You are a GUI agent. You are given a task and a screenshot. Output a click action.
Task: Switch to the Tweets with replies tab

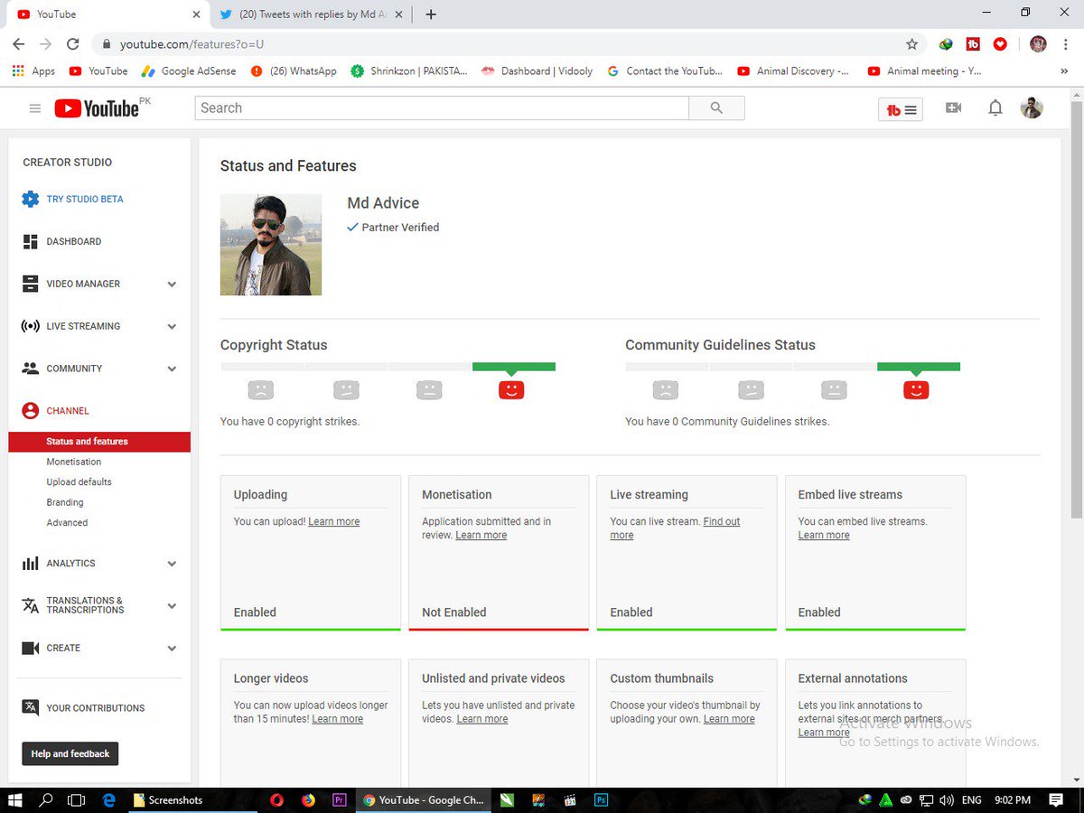pyautogui.click(x=312, y=14)
